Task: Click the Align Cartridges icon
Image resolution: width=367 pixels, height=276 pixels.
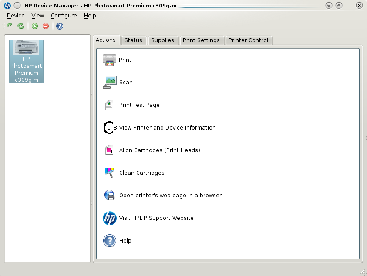Action: [x=109, y=150]
